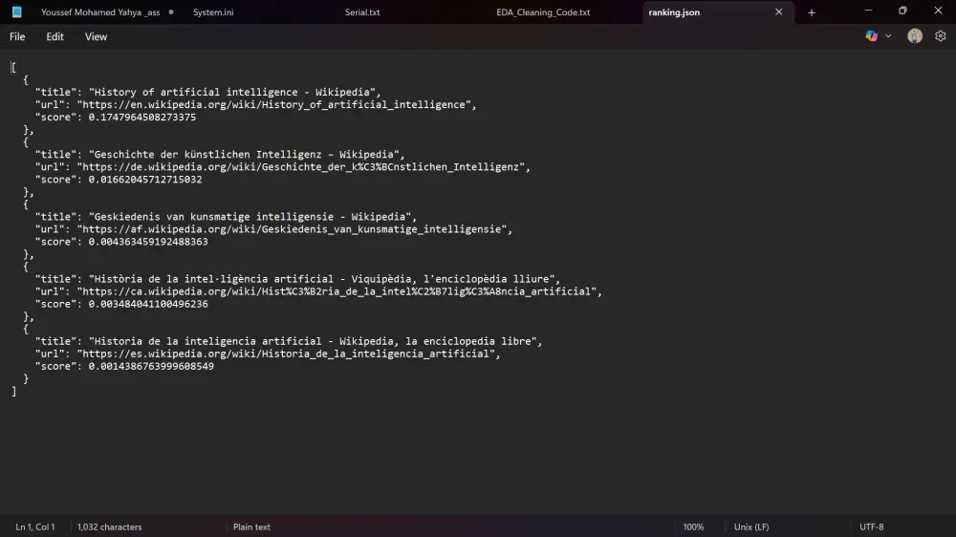Screen dimensions: 956x537
Task: Click the UTF-8 encoding indicator
Action: 871,526
